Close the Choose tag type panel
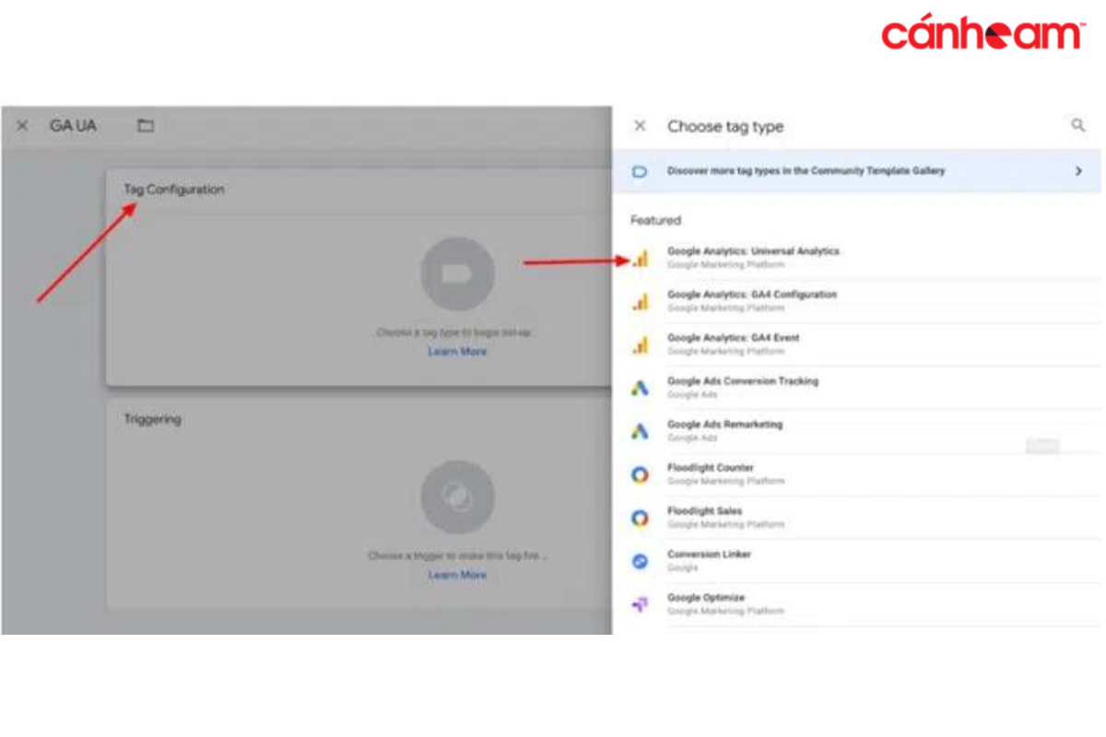This screenshot has height=737, width=1106. 640,126
